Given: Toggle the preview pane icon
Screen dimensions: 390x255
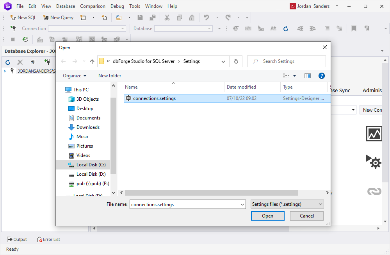Looking at the screenshot, I should click(308, 76).
